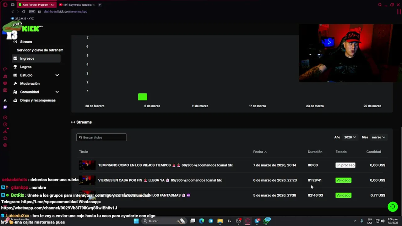Switch to YouTube Soyneel x Yandel tab
402x226 pixels.
[x=77, y=5]
